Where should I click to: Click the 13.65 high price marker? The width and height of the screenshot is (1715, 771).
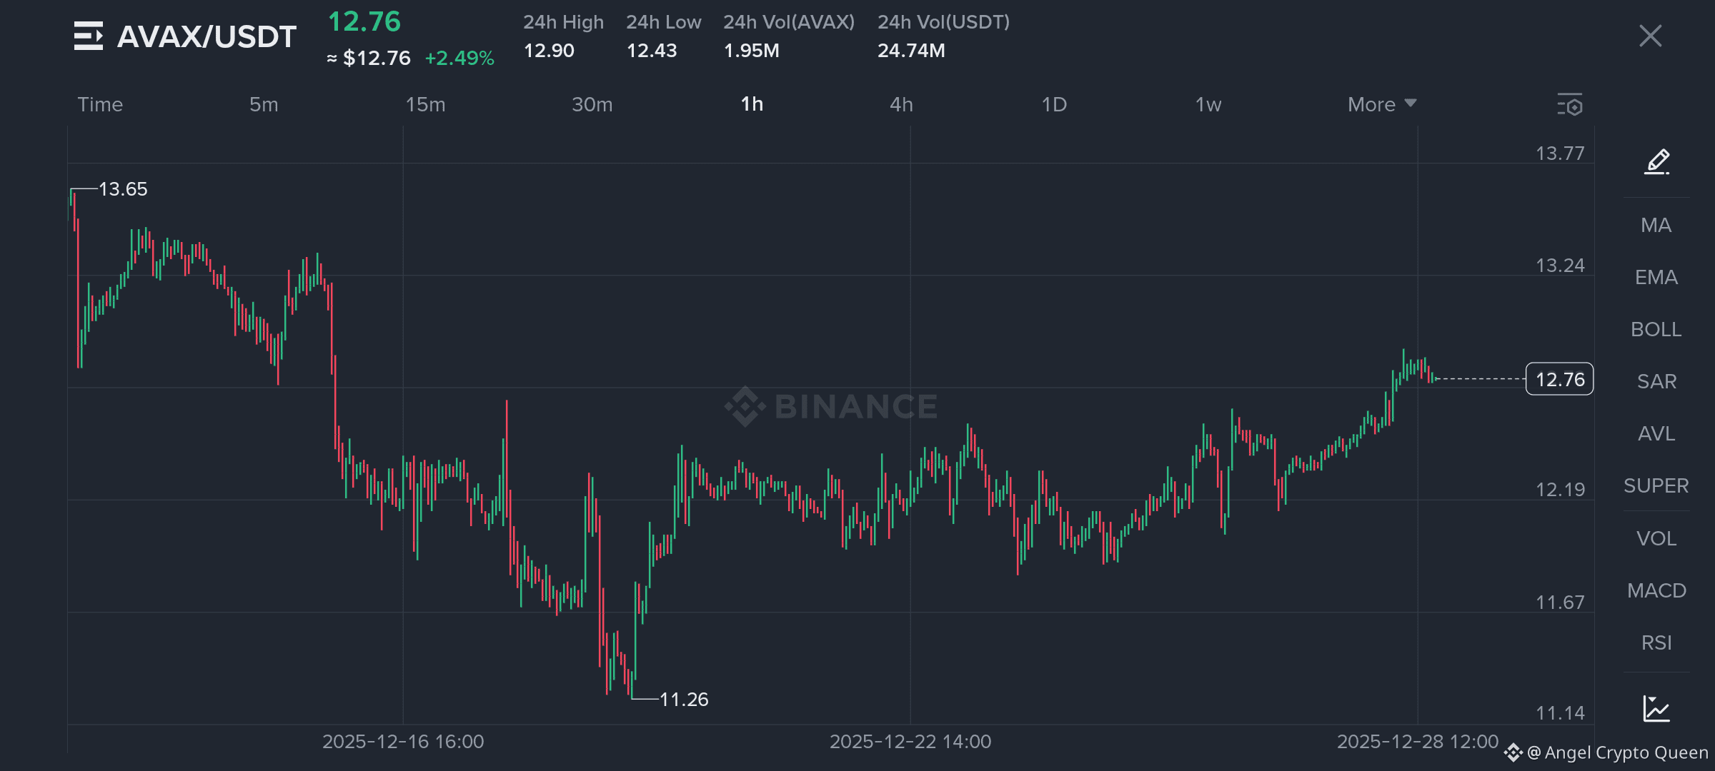(x=123, y=189)
